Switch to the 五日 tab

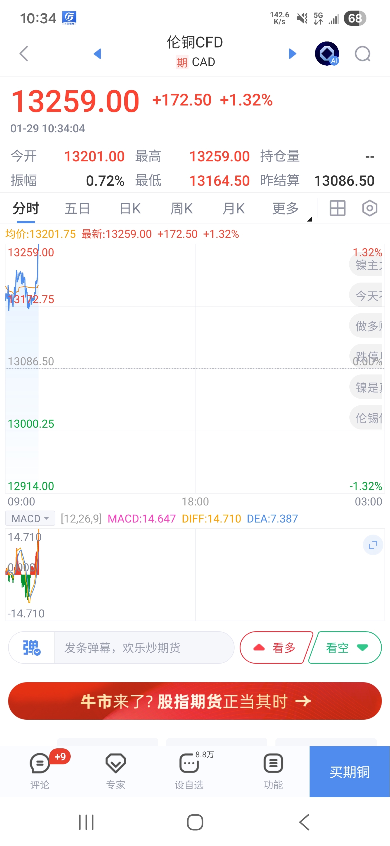(x=77, y=208)
